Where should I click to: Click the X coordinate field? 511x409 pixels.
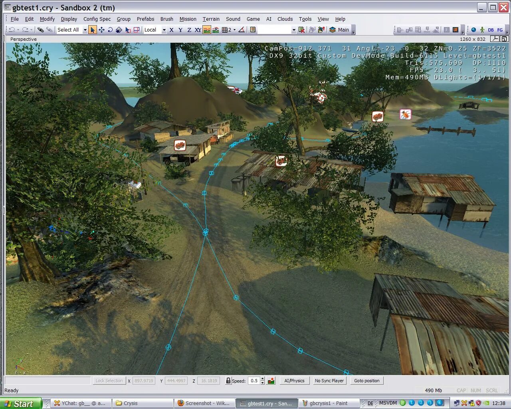(x=143, y=381)
